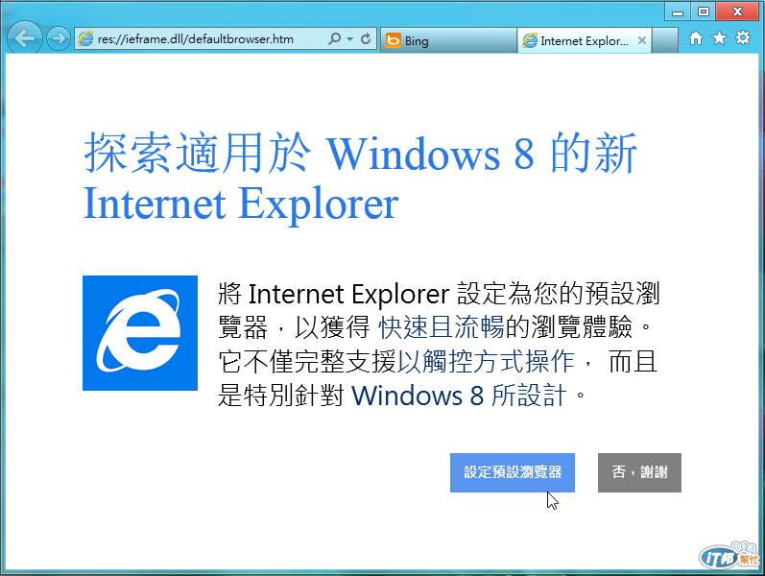Open Favorites star icon
Viewport: 765px width, 576px height.
point(719,38)
